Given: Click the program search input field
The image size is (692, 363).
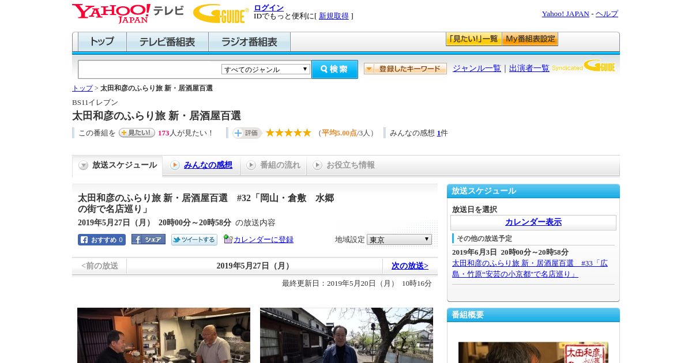Looking at the screenshot, I should coord(150,69).
